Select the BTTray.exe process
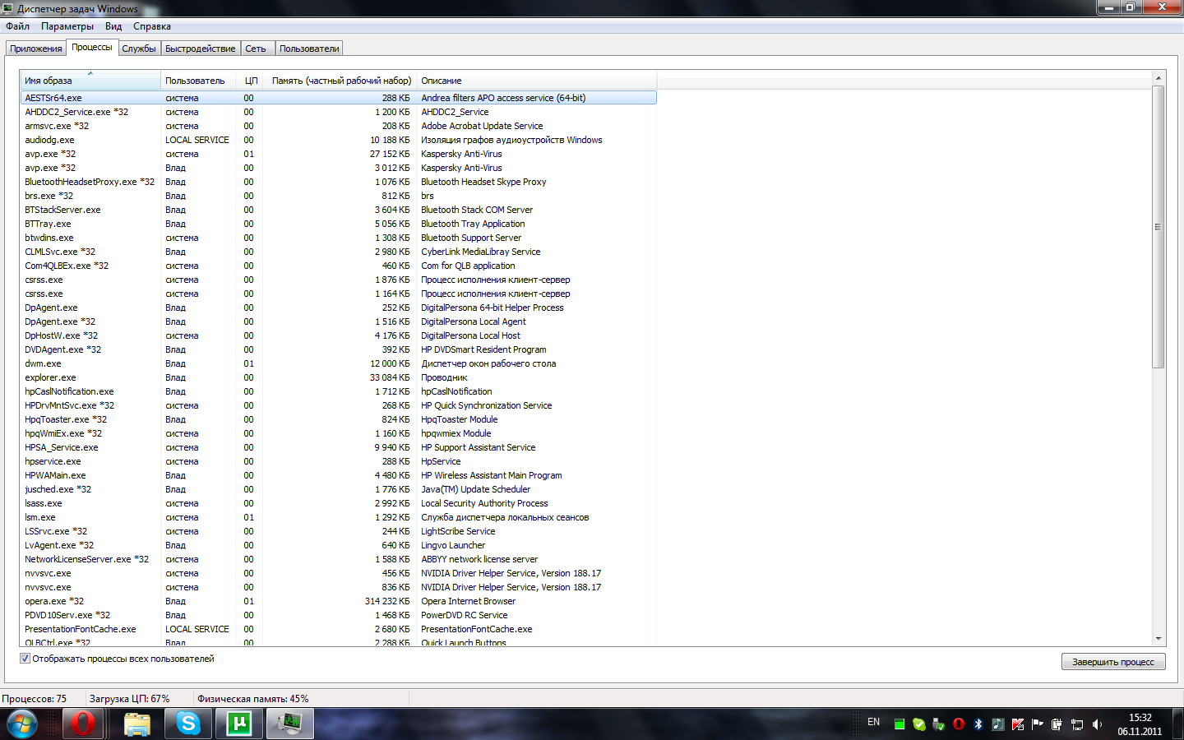The width and height of the screenshot is (1184, 740). click(338, 224)
